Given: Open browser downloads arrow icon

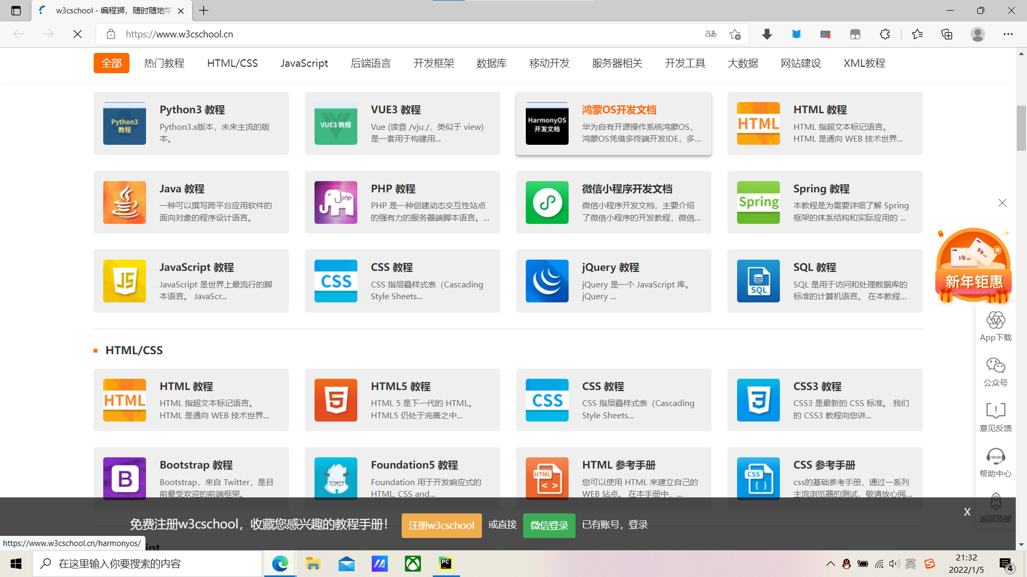Looking at the screenshot, I should click(x=767, y=34).
